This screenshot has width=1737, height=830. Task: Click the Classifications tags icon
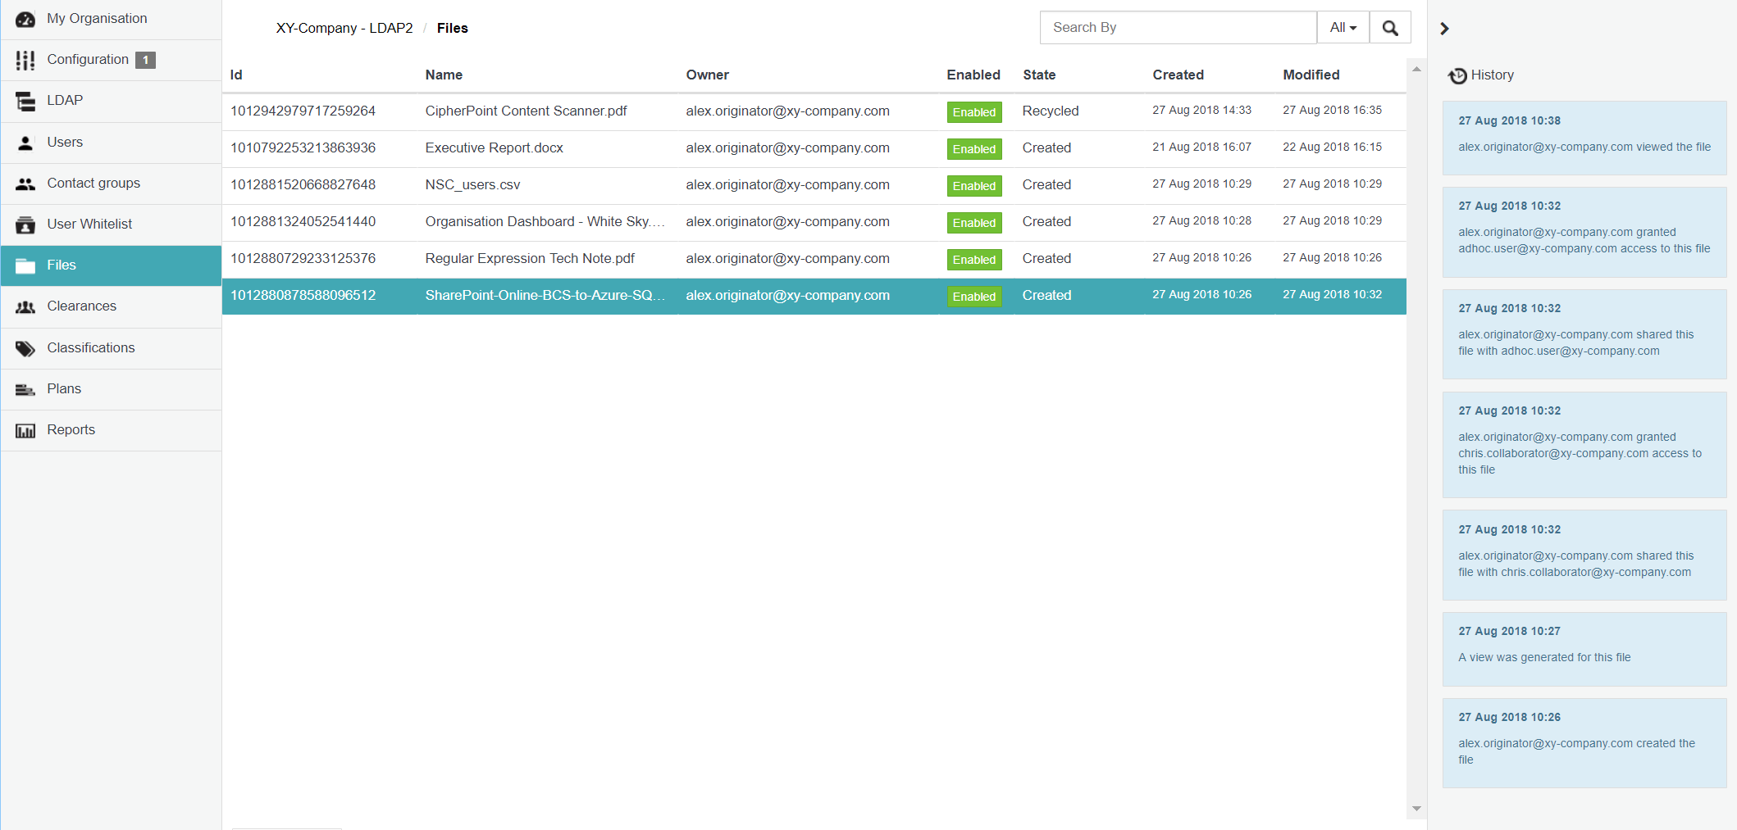point(25,348)
